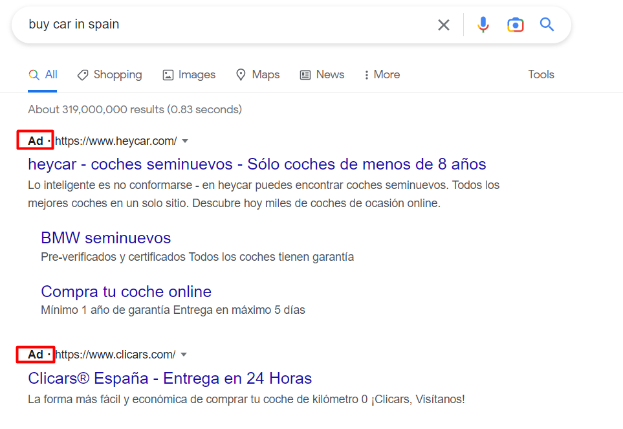Viewport: 623px width, 429px height.
Task: Open the BMW seminuevos sitelink
Action: click(105, 238)
